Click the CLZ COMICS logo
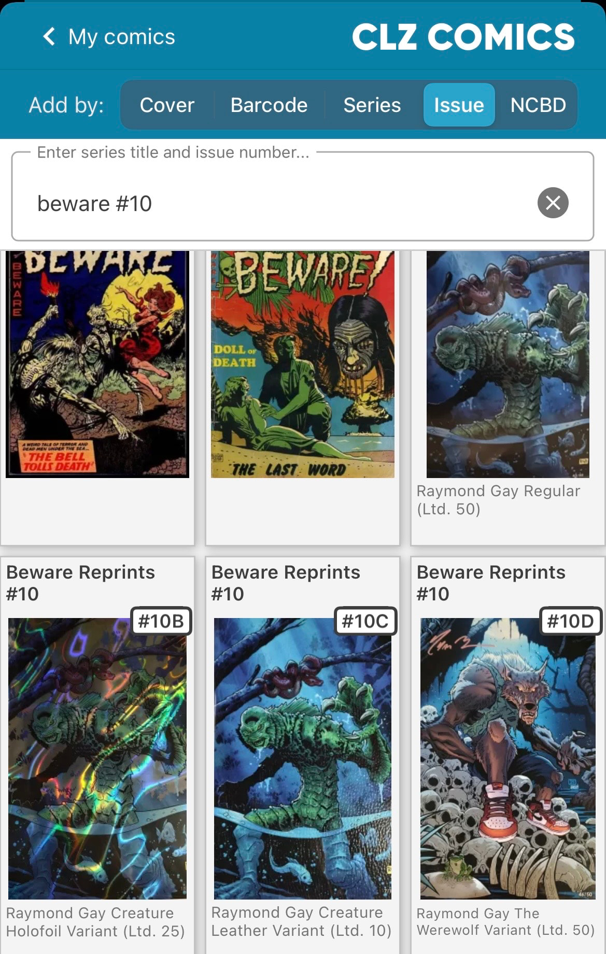 463,37
